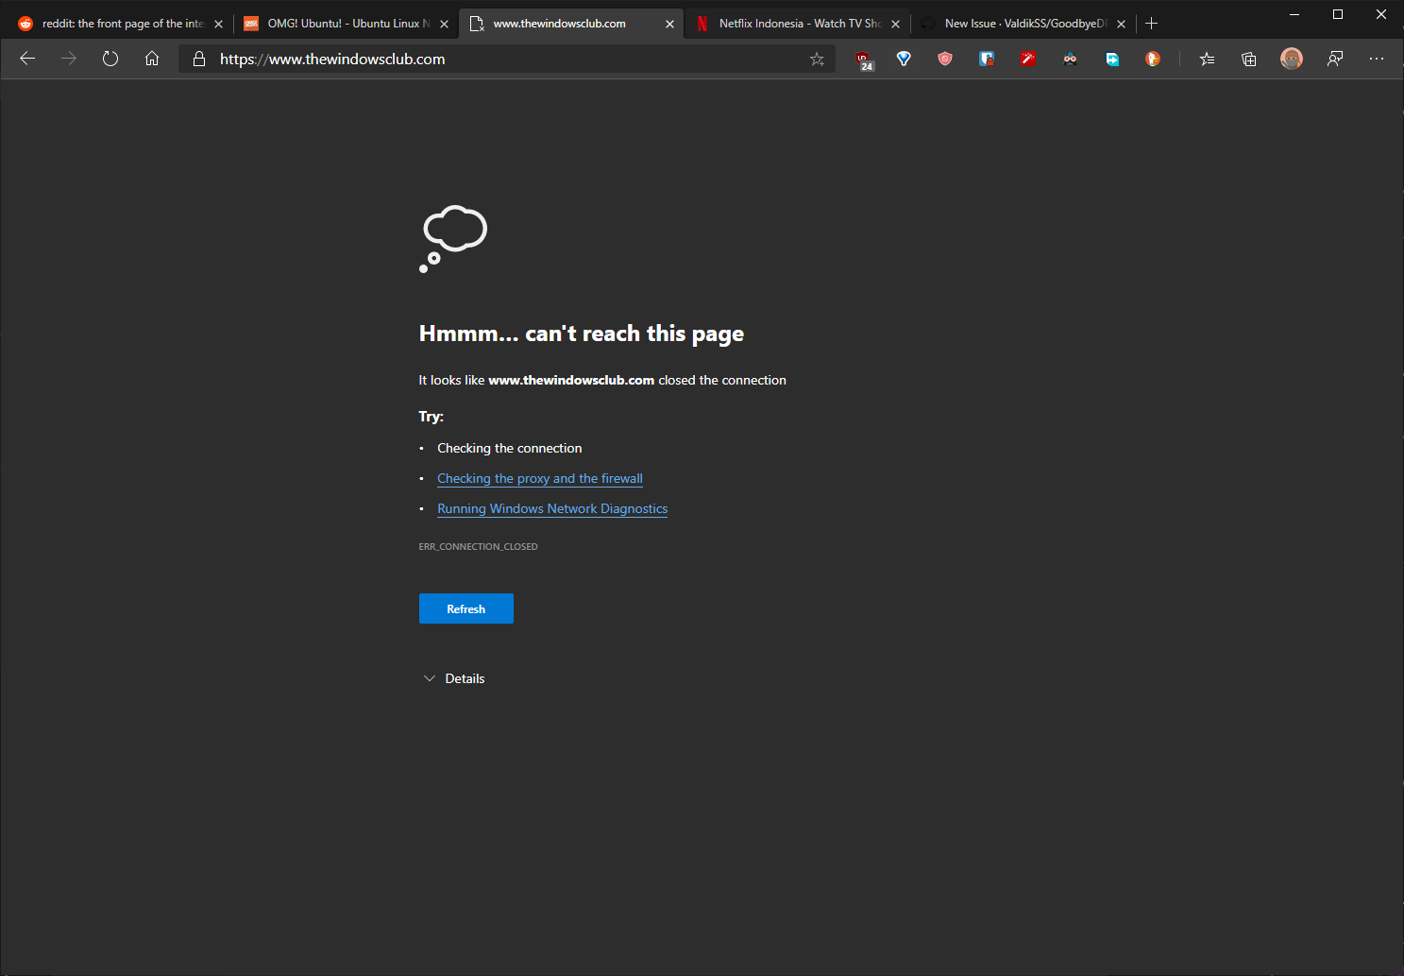The height and width of the screenshot is (976, 1404).
Task: Reload the page with the refresh icon
Action: coord(110,59)
